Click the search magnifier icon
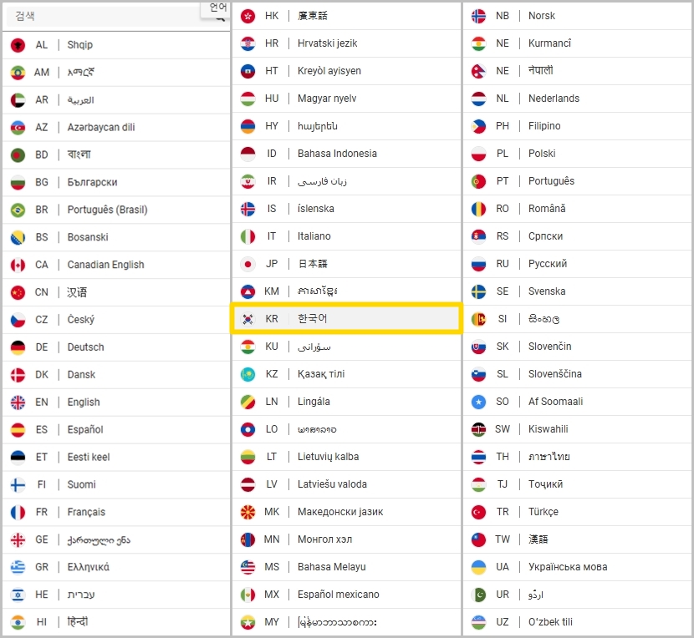The height and width of the screenshot is (638, 694). coord(220,18)
